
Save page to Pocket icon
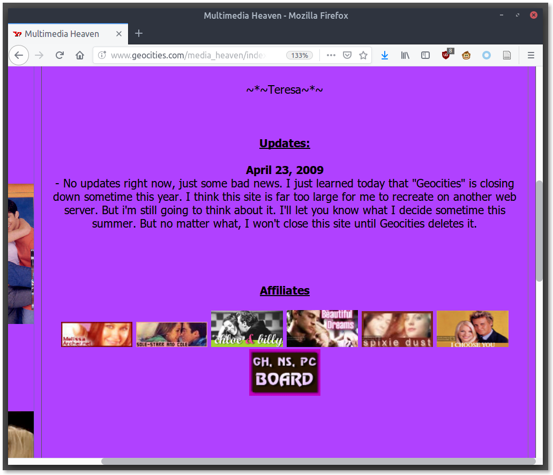347,55
